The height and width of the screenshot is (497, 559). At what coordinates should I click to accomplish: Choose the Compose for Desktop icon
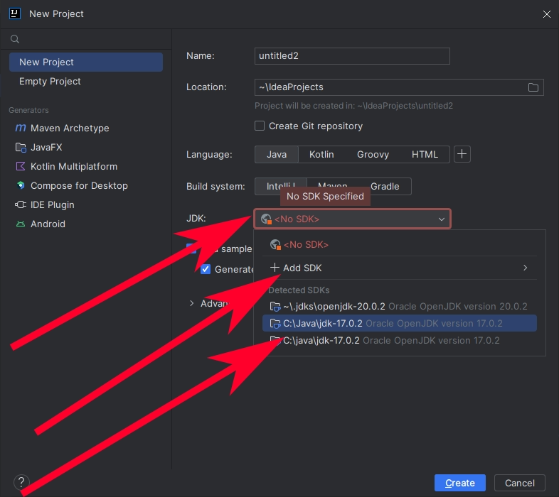pos(19,186)
